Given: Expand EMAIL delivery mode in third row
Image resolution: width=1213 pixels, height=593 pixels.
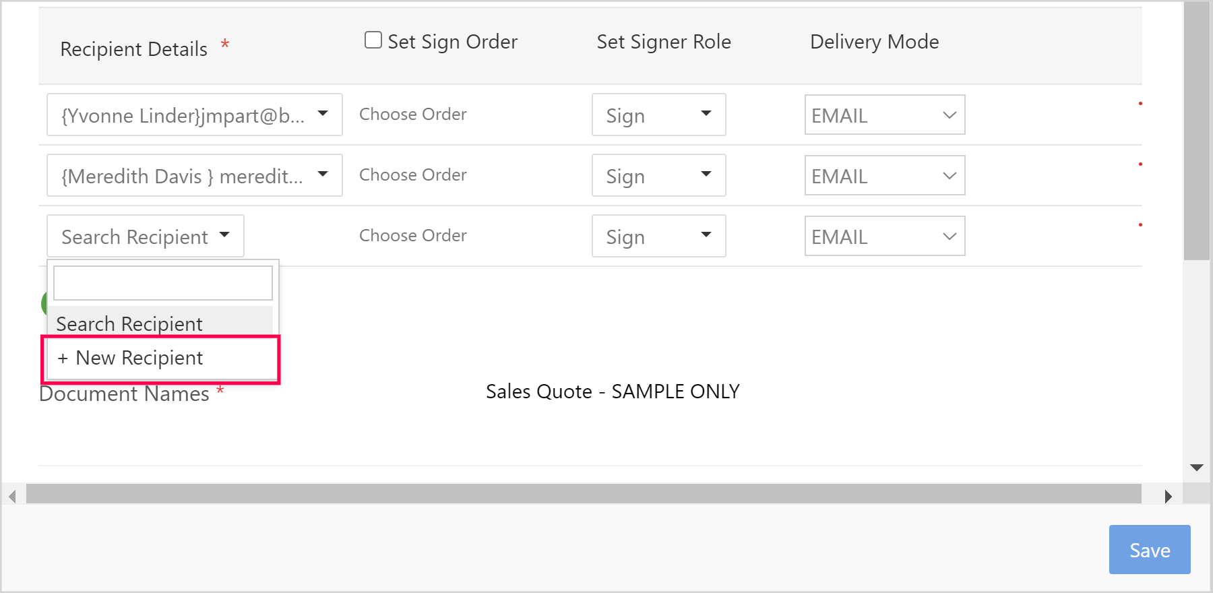Looking at the screenshot, I should coord(884,237).
